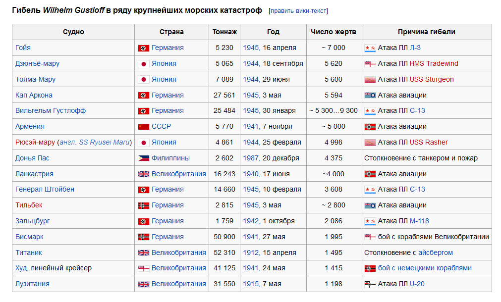The image size is (501, 302).
Task: Click the US flag icon beside USS Sturgeon
Action: point(370,80)
